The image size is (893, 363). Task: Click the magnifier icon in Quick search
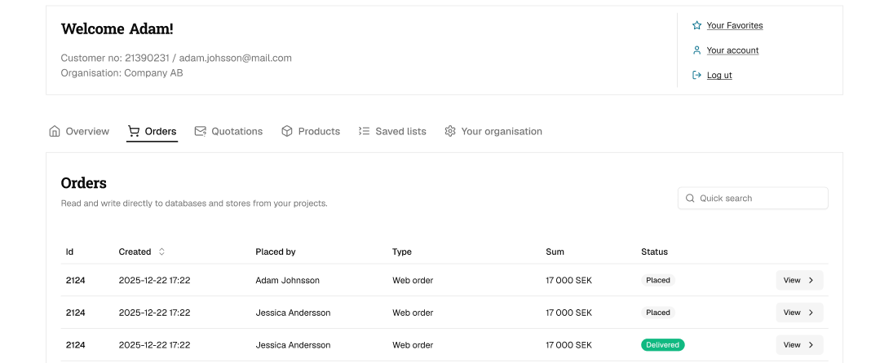[x=690, y=199]
